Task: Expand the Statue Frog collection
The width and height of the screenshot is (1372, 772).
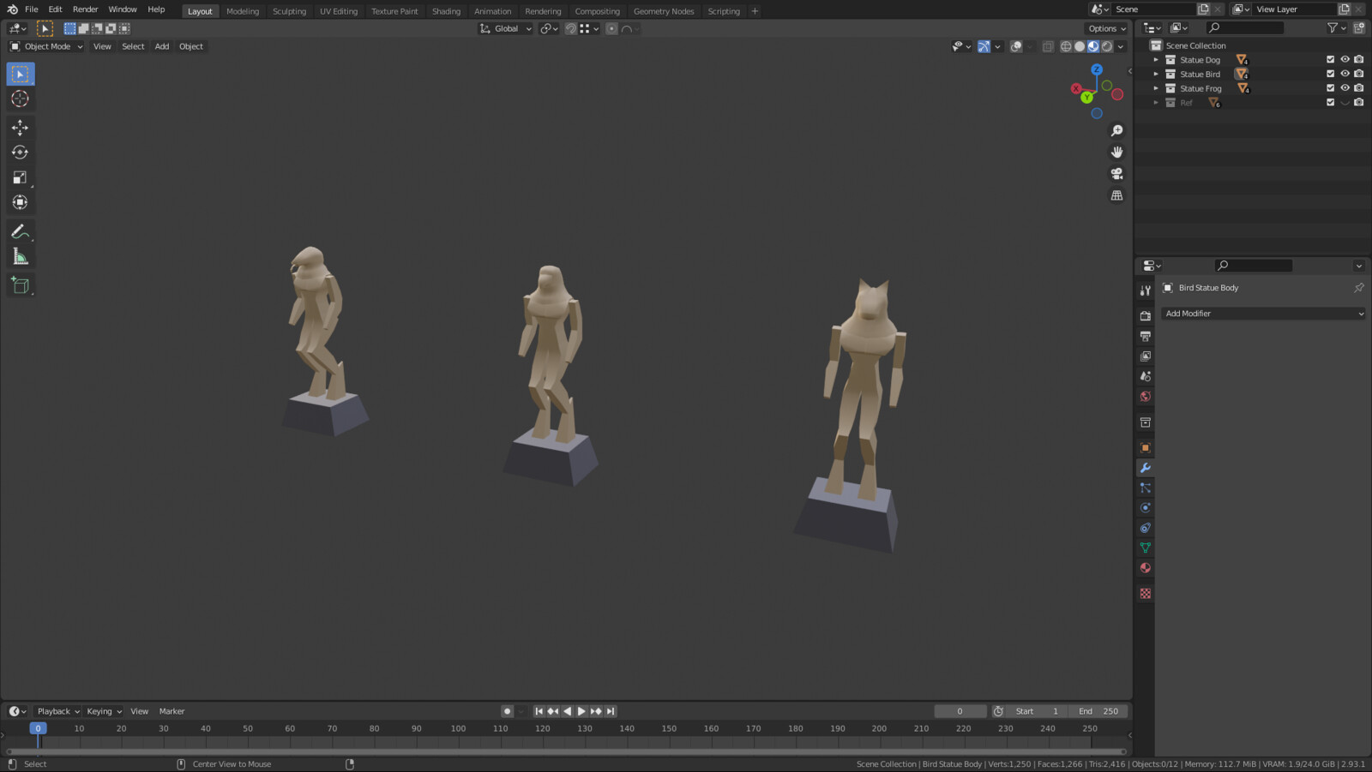Action: 1156,88
